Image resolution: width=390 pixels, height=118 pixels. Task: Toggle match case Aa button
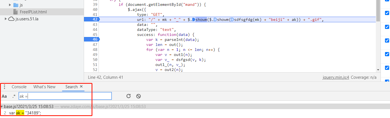4,96
